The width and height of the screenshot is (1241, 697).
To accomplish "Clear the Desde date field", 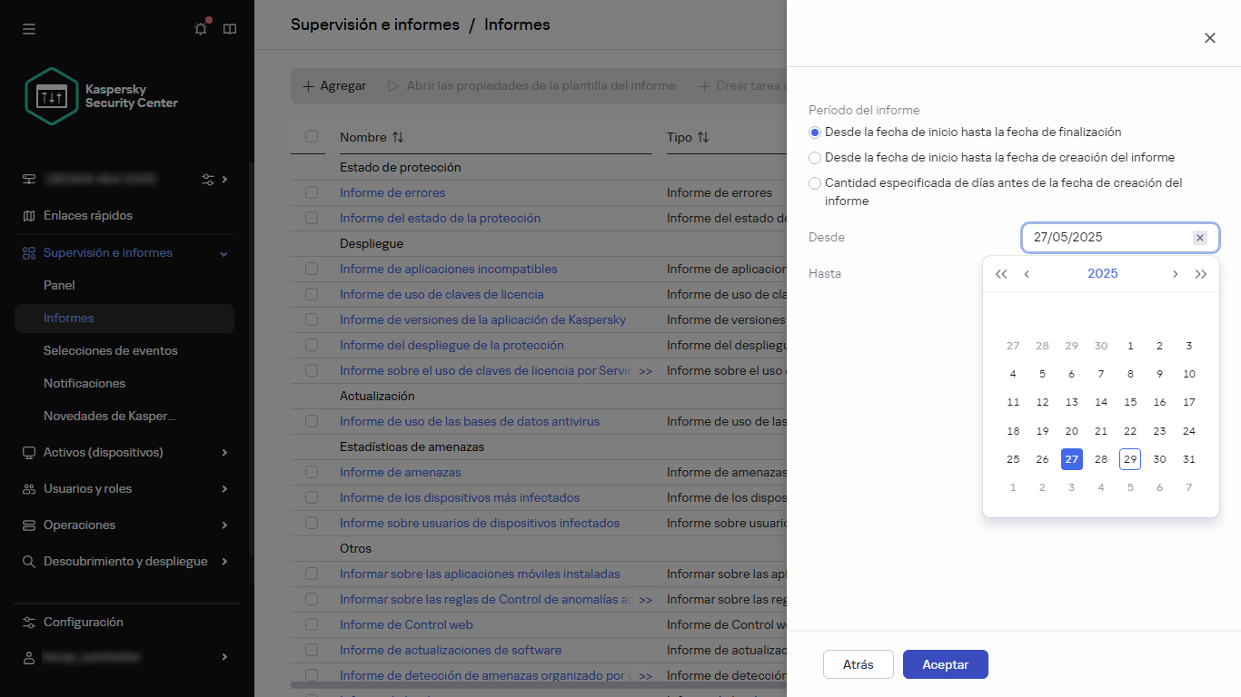I will pyautogui.click(x=1199, y=238).
